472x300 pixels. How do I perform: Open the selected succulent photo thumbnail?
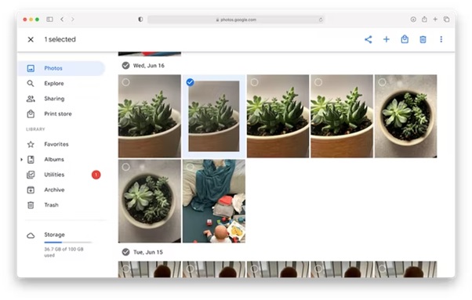[x=214, y=116]
